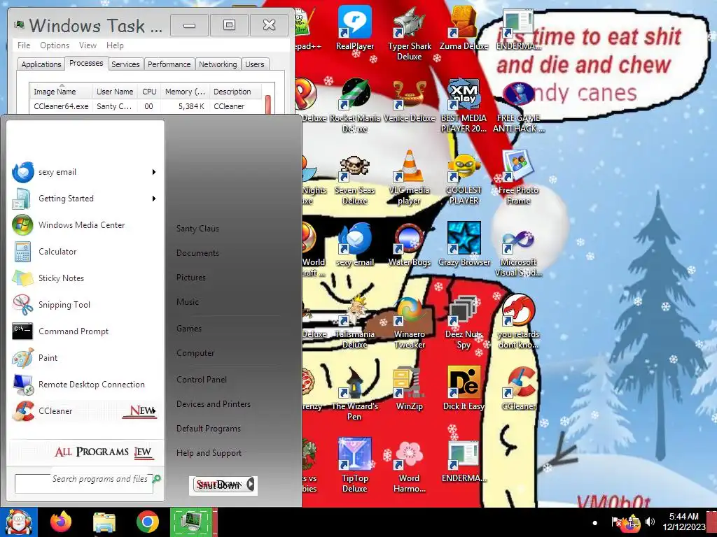The height and width of the screenshot is (537, 717).
Task: Launch Zuma Deluxe from the desktop
Action: (x=464, y=28)
